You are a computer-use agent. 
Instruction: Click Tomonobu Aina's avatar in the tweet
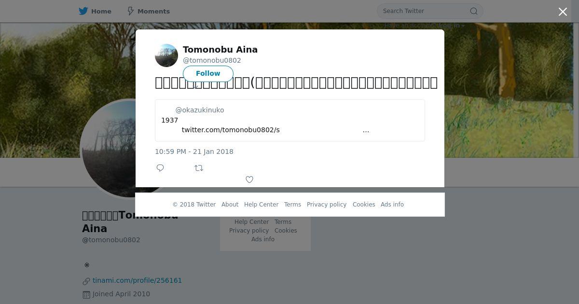[166, 55]
